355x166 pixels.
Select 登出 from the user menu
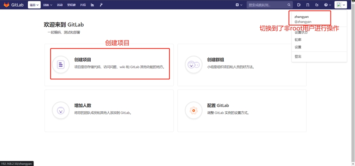coord(298,57)
